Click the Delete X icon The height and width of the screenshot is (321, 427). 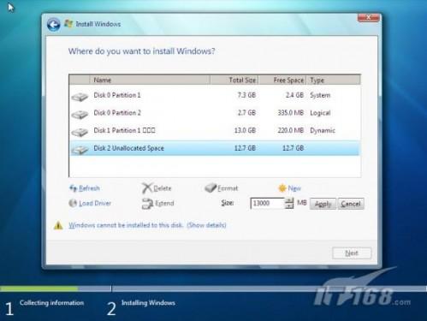point(147,188)
